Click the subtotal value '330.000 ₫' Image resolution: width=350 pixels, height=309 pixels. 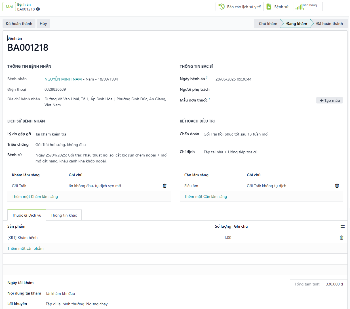pyautogui.click(x=334, y=284)
